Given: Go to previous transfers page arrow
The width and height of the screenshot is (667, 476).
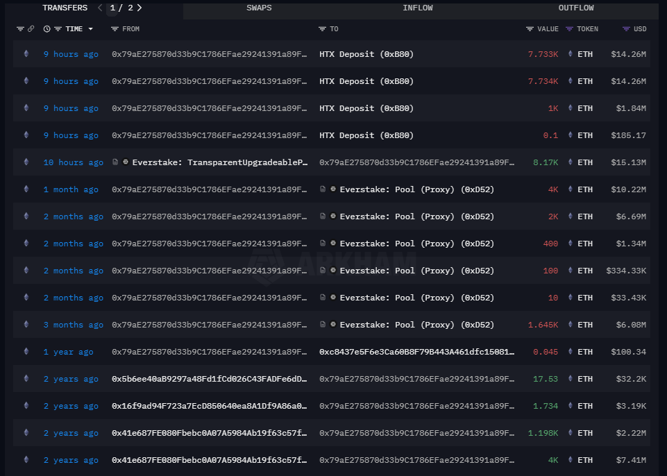Looking at the screenshot, I should coord(100,8).
